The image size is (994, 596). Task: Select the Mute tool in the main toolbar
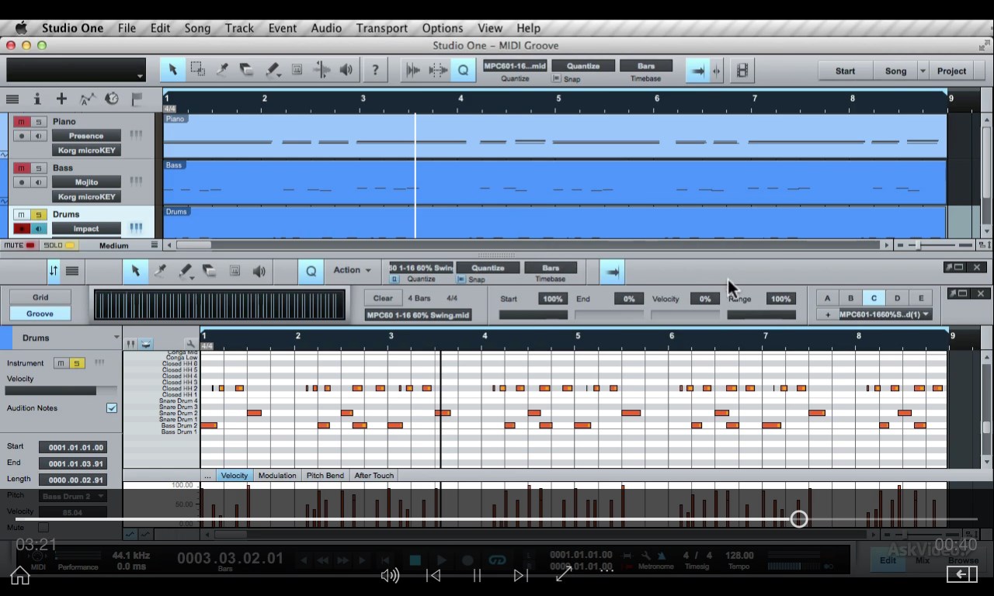point(297,70)
